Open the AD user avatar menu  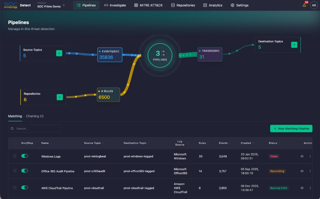coord(314,5)
